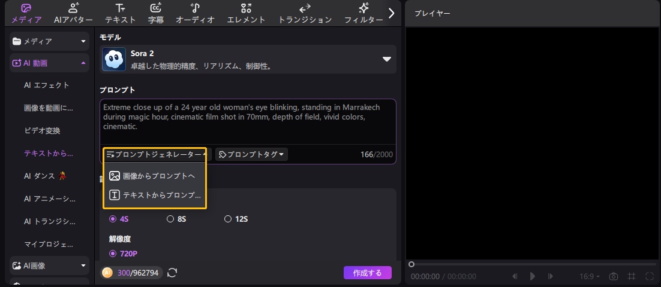661x287 pixels.
Task: Click the プレイヤー panel title
Action: pos(432,13)
